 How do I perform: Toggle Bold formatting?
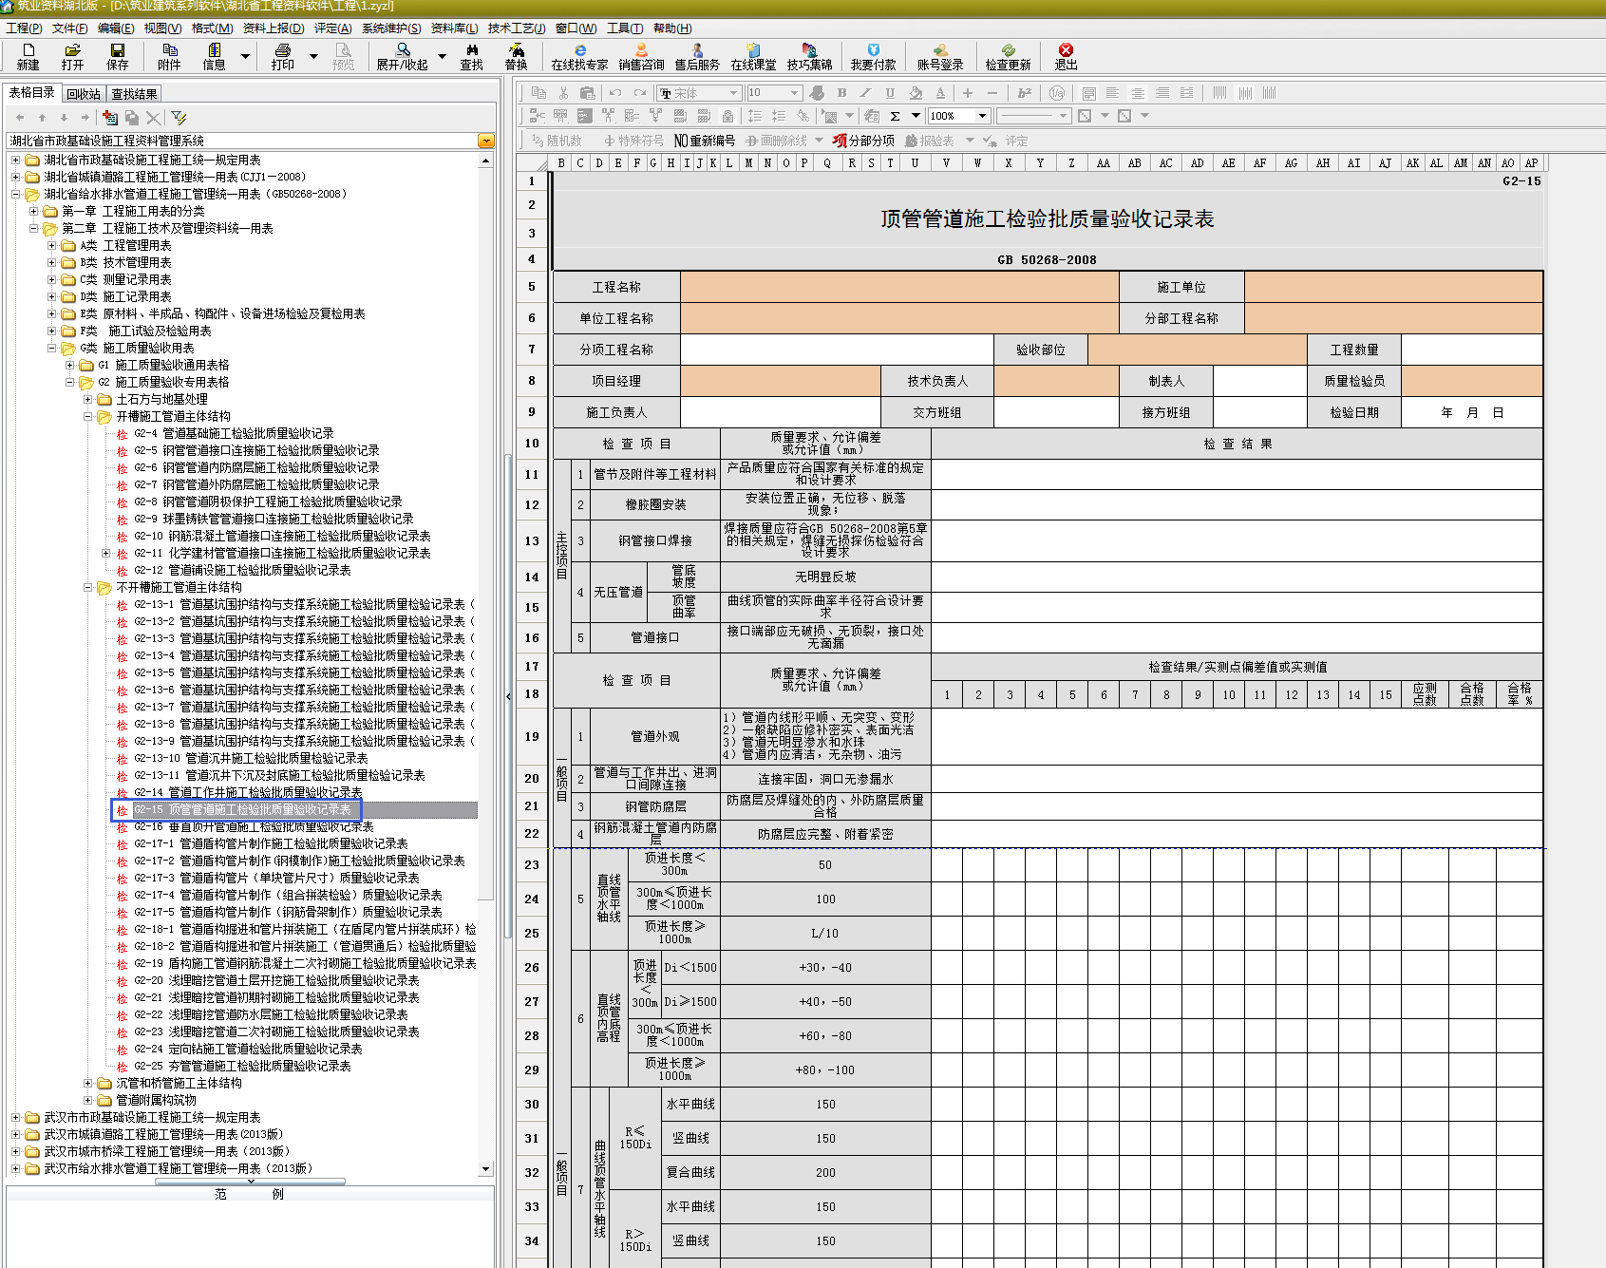(841, 93)
